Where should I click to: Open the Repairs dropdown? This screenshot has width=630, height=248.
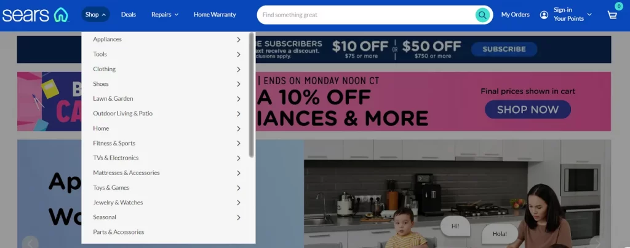tap(165, 15)
